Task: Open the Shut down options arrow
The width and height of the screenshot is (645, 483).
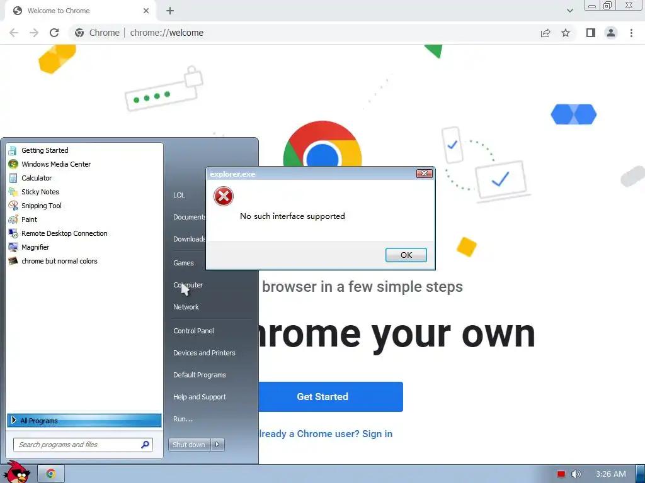Action: click(x=217, y=445)
